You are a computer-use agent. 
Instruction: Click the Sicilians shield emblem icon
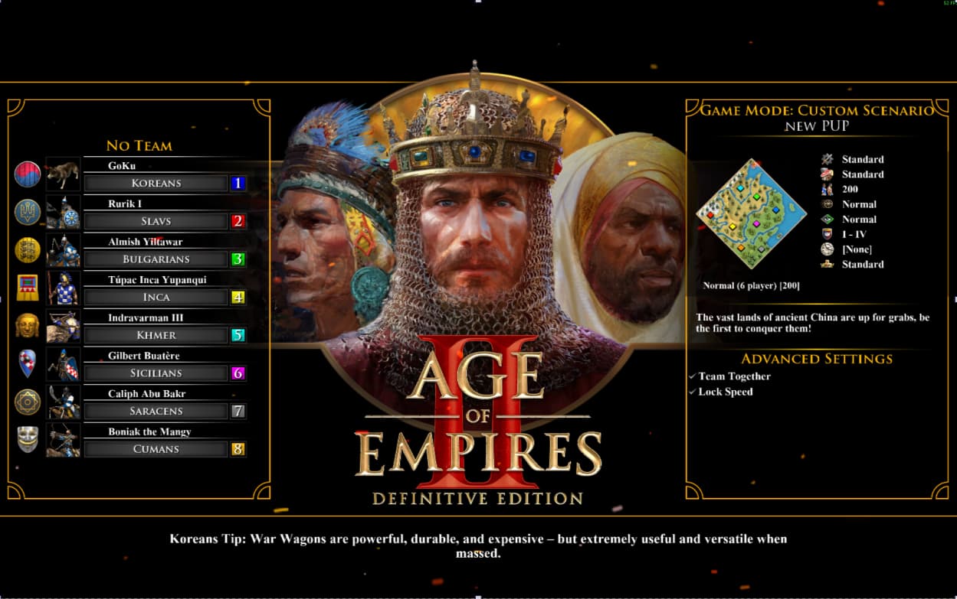(28, 363)
